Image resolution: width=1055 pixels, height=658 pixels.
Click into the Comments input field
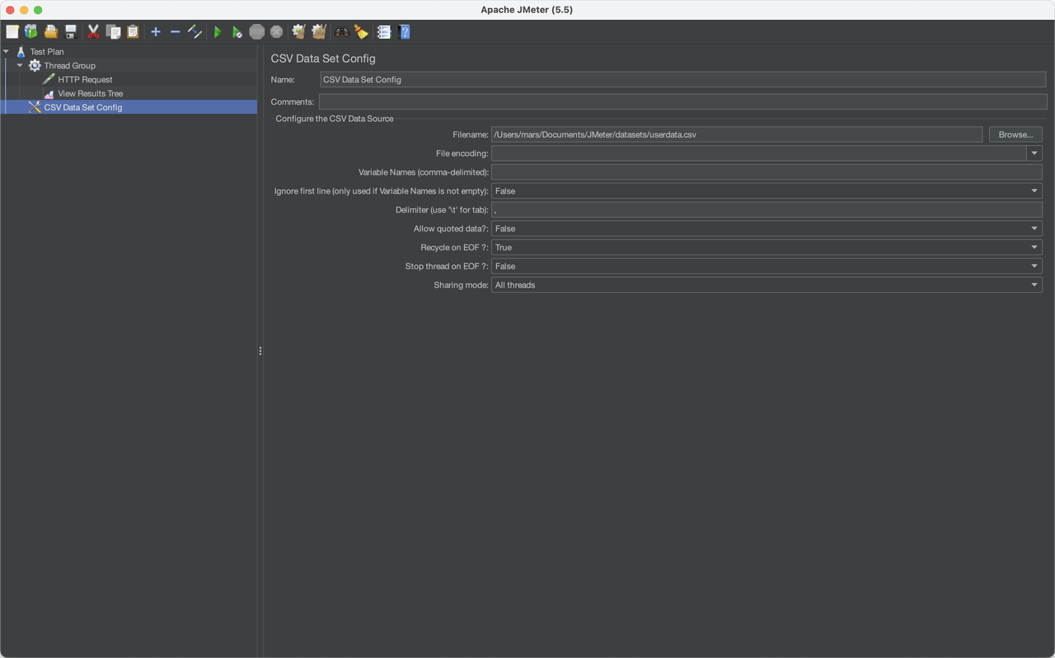[x=682, y=102]
